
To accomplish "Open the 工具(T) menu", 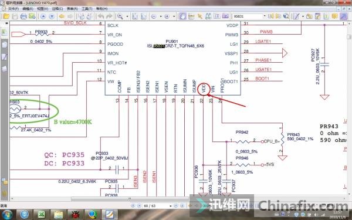I will tap(87, 9).
